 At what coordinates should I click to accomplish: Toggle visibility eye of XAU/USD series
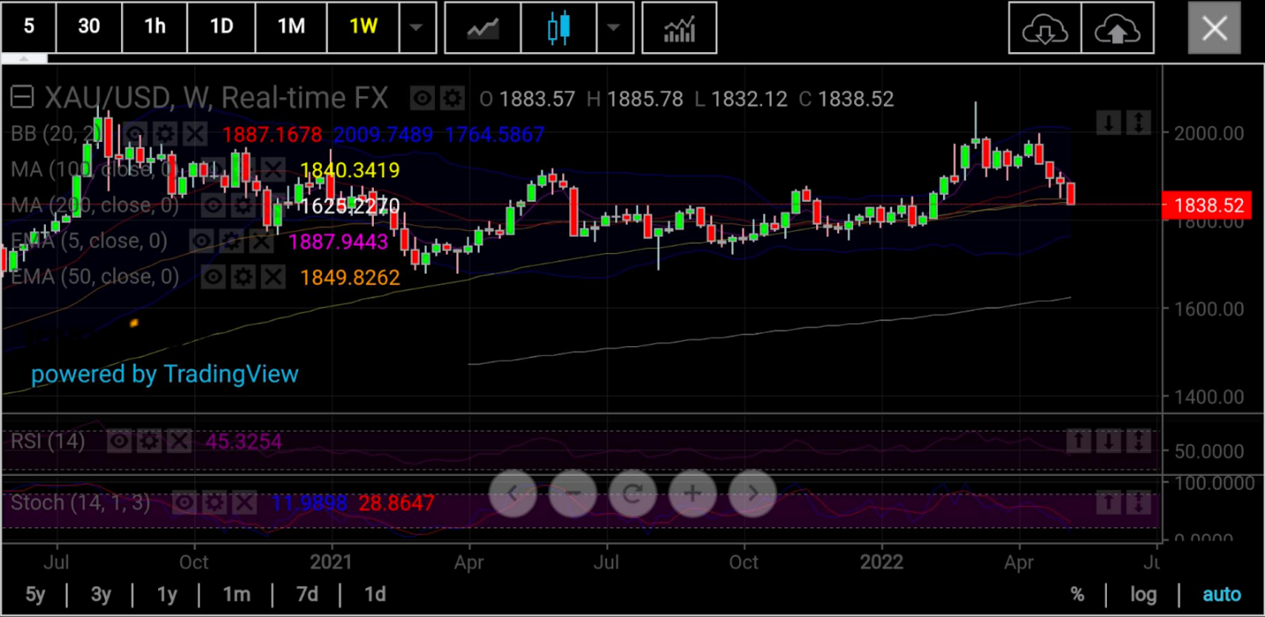pyautogui.click(x=422, y=99)
